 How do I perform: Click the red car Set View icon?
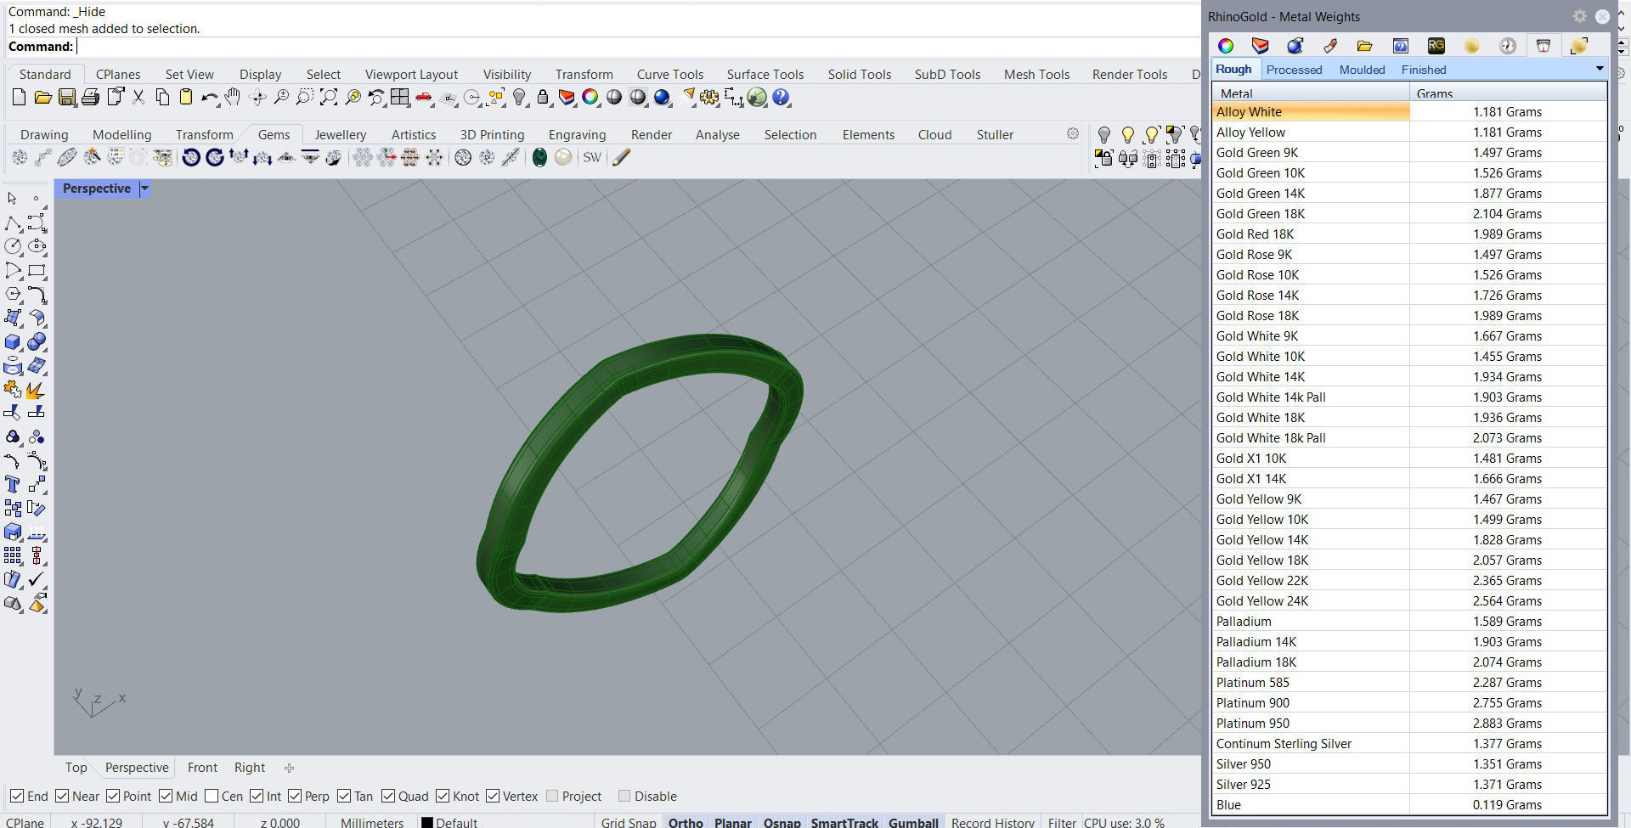point(424,98)
